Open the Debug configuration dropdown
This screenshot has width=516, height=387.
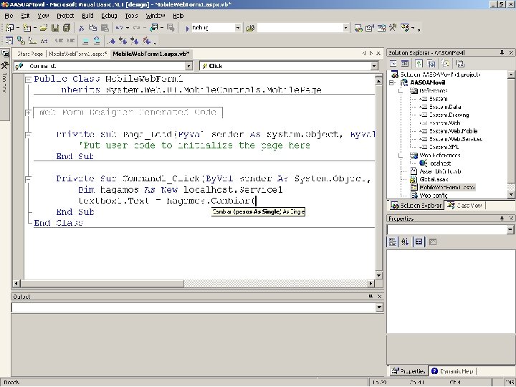pyautogui.click(x=238, y=28)
